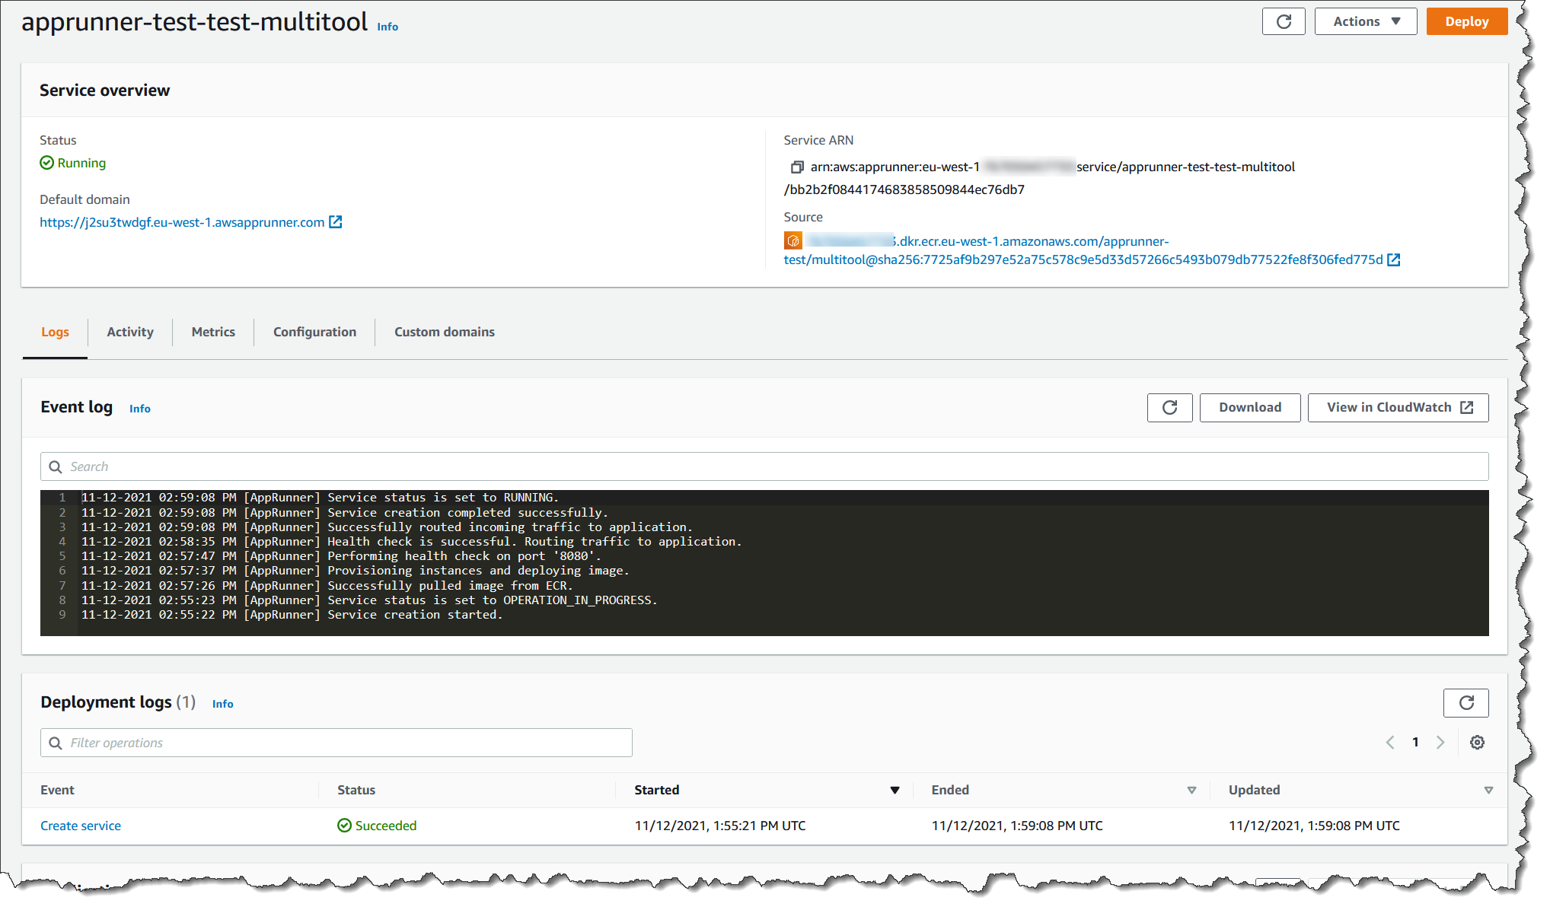Open the Configuration tab
This screenshot has width=1550, height=907.
click(x=314, y=332)
